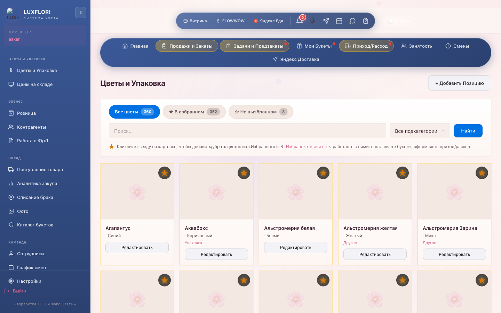
Task: Toggle favorite star on Альстромерия белая card
Action: pos(323,173)
